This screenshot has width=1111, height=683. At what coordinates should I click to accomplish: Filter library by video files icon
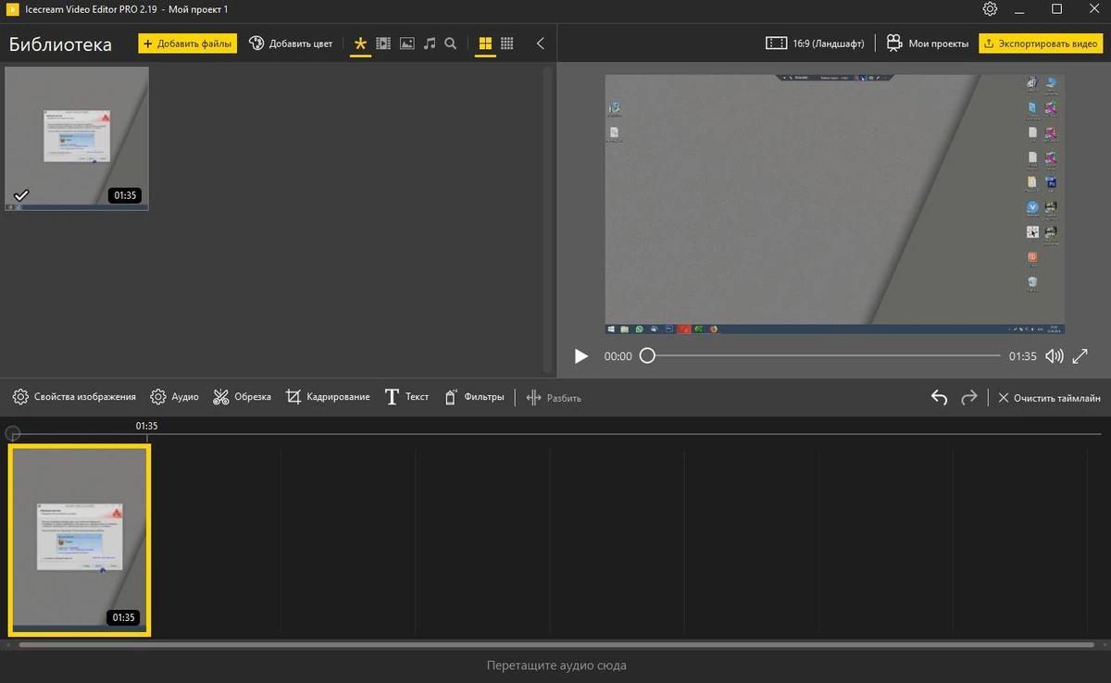[383, 43]
